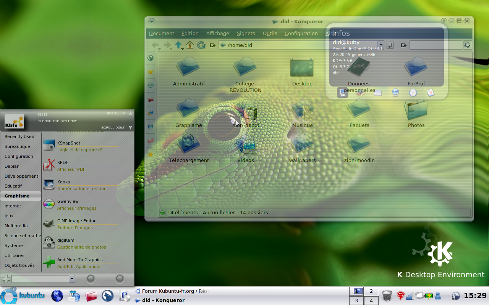489x305 pixels.
Task: Click the clock icon in Infos widget
Action: point(413,93)
